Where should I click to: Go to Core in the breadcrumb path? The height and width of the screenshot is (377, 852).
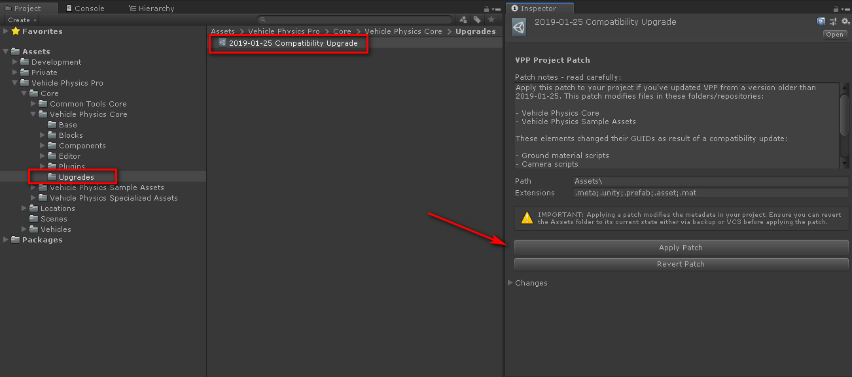[x=342, y=31]
